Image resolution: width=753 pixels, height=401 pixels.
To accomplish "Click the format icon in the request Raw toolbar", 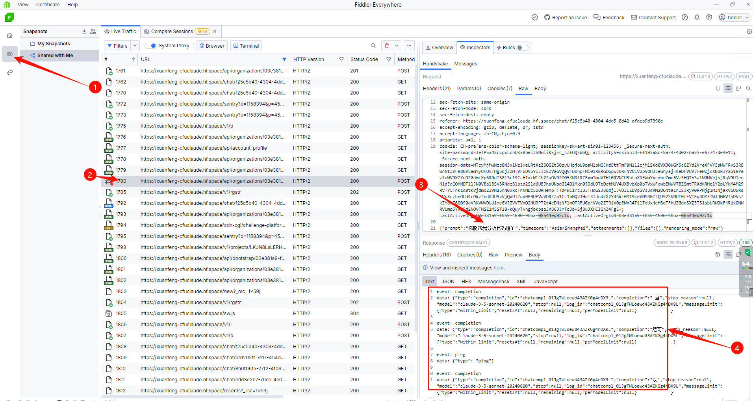I will click(x=718, y=88).
